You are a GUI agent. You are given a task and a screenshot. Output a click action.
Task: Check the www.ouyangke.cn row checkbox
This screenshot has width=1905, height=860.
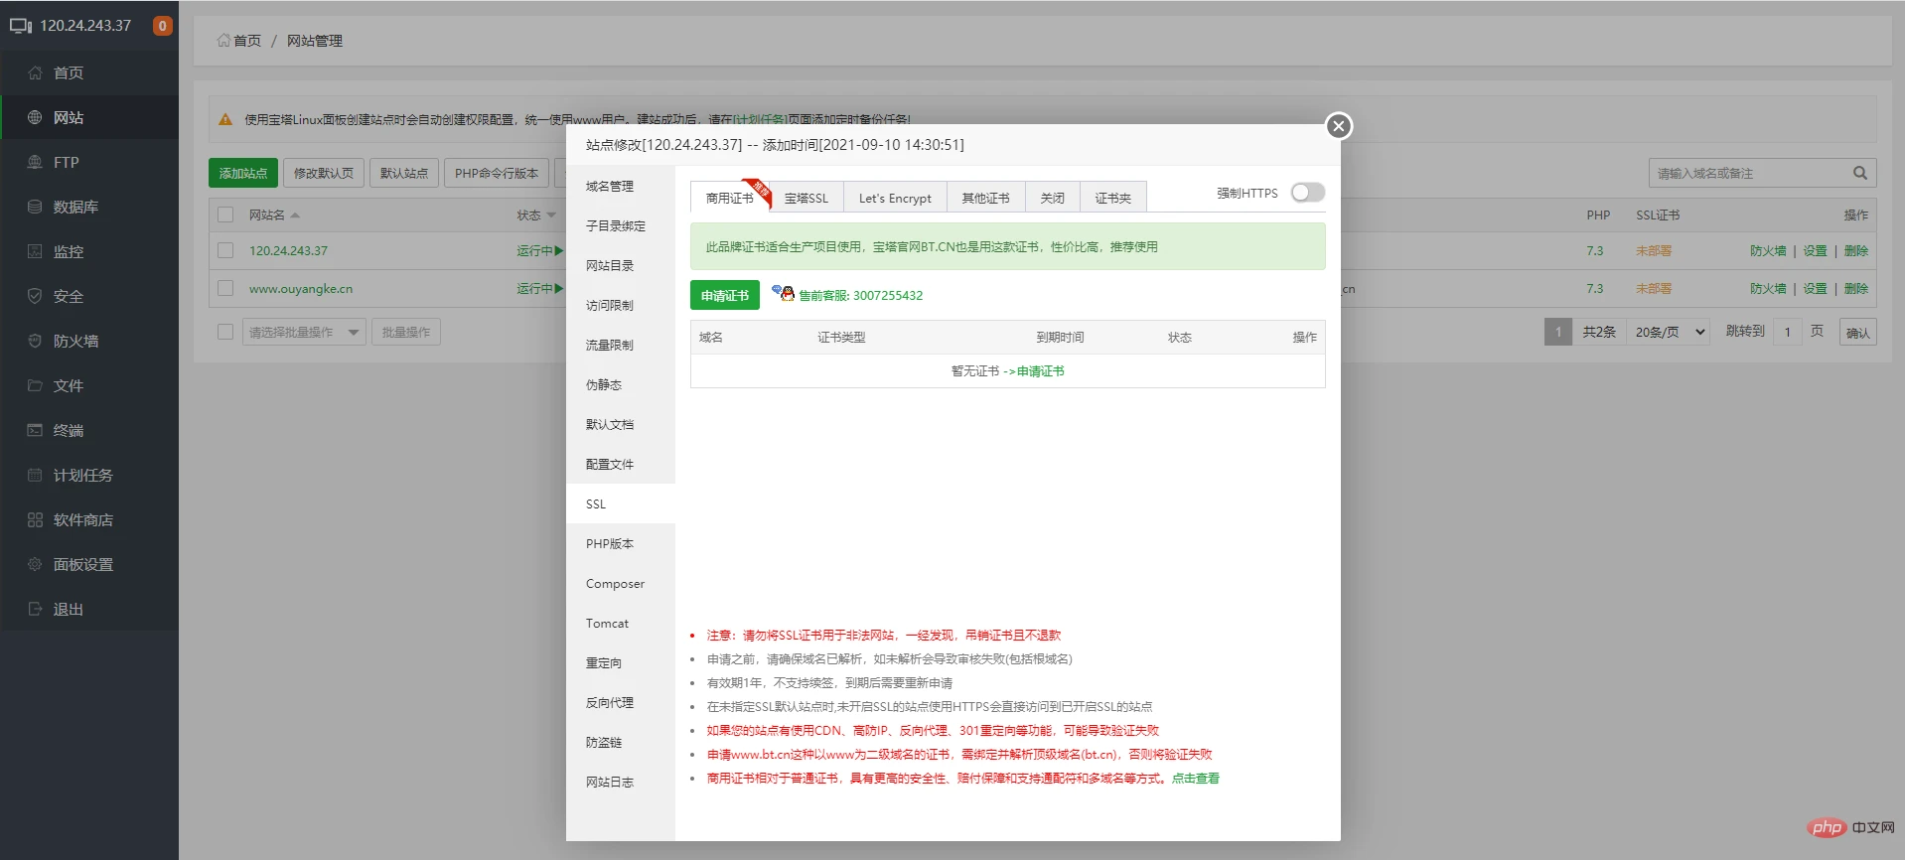[225, 288]
